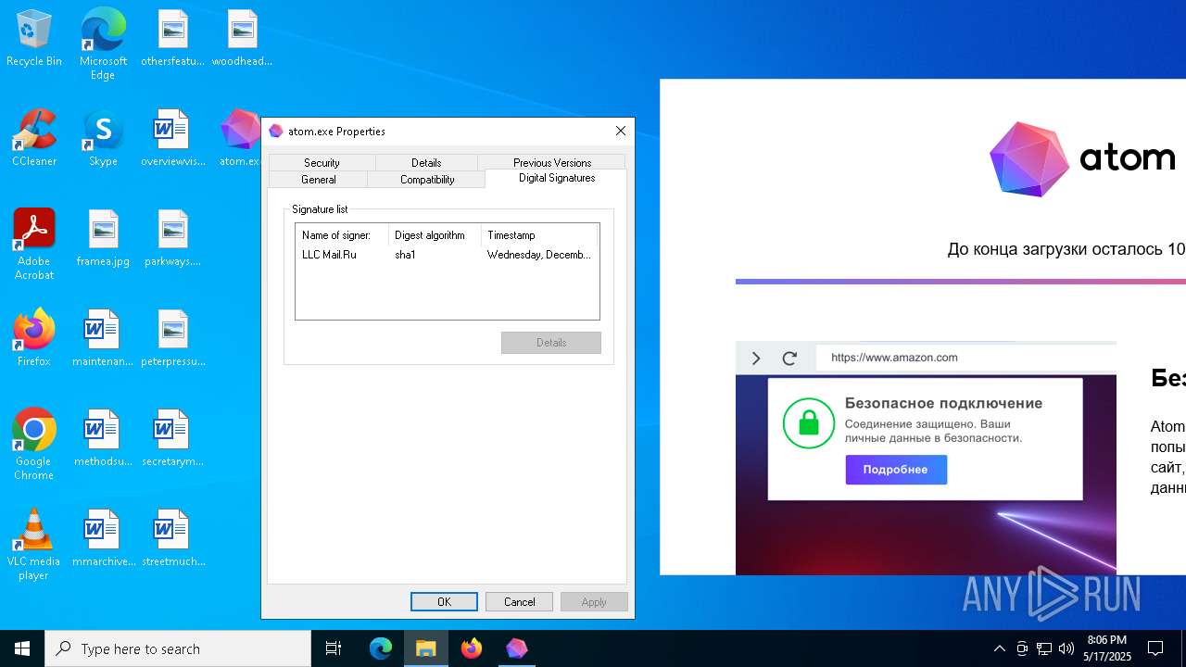Screen dimensions: 1186x667
Task: Select the methodsu... Word document
Action: [103, 439]
